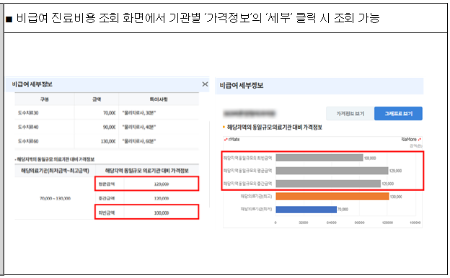This screenshot has height=278, width=450.
Task: Click the "물리치료사, 30분" note cell
Action: click(139, 113)
